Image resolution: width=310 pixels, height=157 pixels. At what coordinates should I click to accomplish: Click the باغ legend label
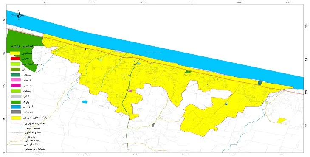24,70
